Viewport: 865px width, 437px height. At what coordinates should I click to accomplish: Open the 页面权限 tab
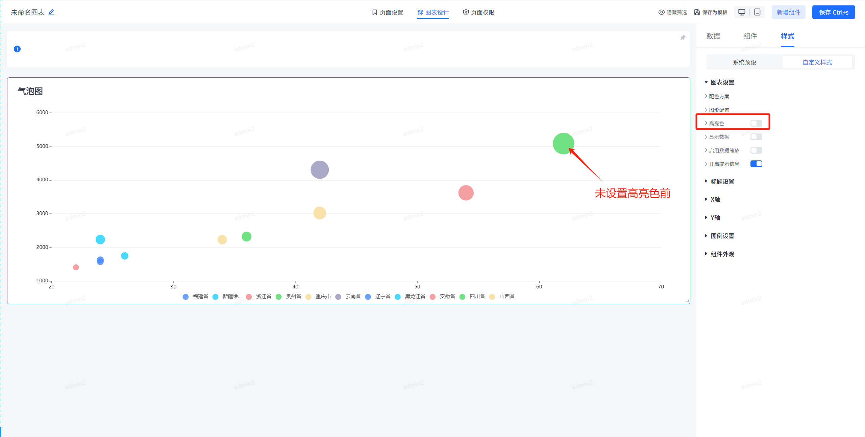pyautogui.click(x=479, y=12)
